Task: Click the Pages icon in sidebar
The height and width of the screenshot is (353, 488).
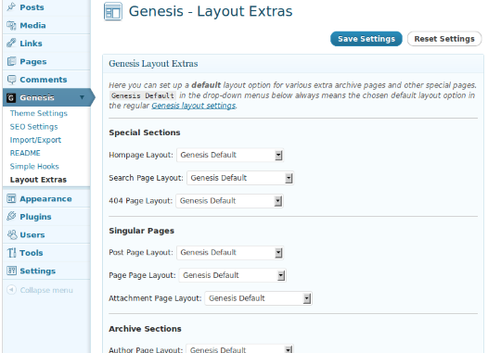Action: (11, 61)
